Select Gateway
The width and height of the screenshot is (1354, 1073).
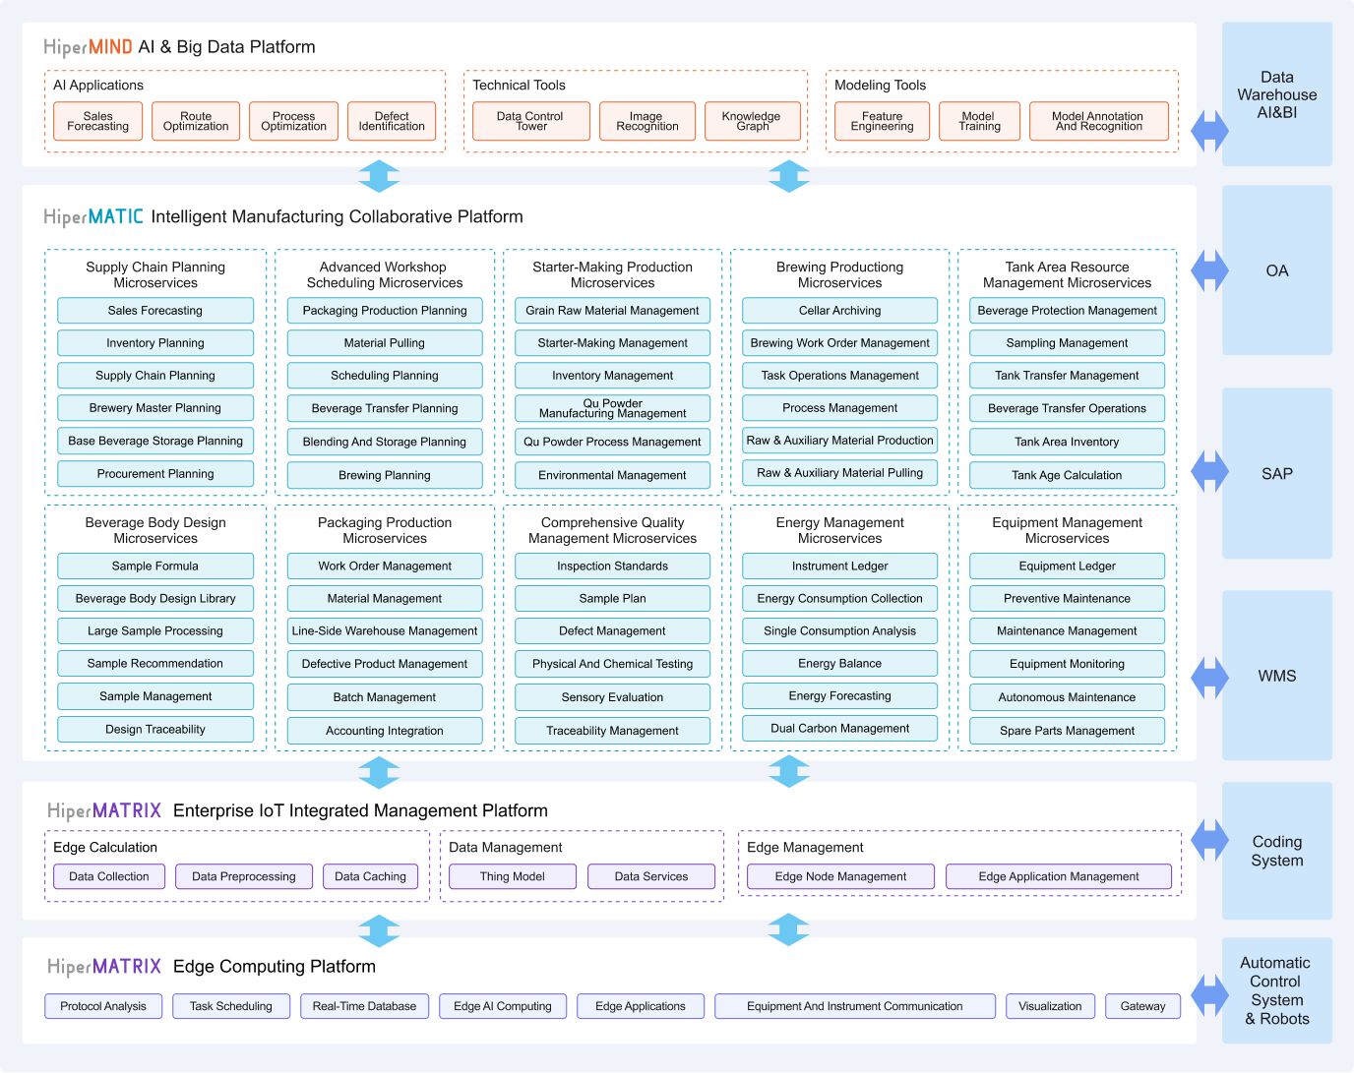(x=1142, y=1006)
